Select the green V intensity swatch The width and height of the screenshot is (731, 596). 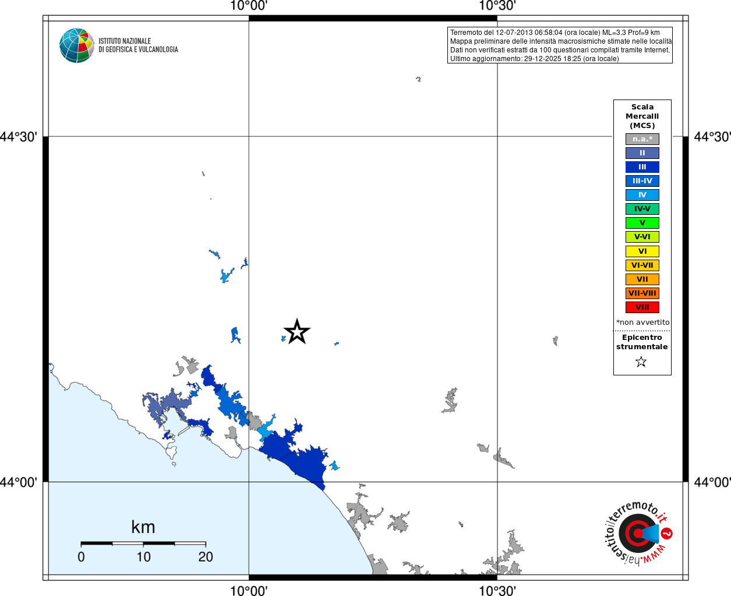coord(642,223)
